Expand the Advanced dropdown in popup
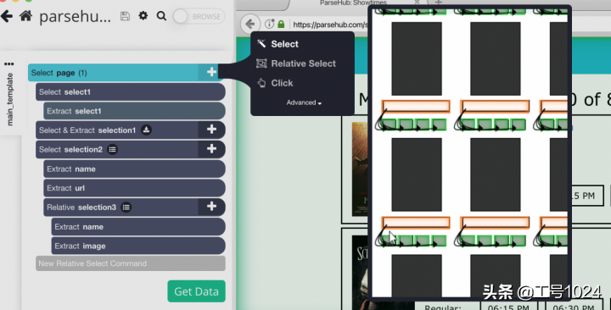This screenshot has height=310, width=611. tap(304, 102)
